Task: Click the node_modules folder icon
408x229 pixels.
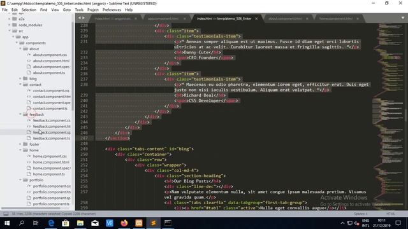Action: pos(15,25)
